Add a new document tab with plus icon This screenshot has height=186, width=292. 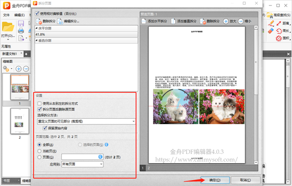[x=26, y=54]
